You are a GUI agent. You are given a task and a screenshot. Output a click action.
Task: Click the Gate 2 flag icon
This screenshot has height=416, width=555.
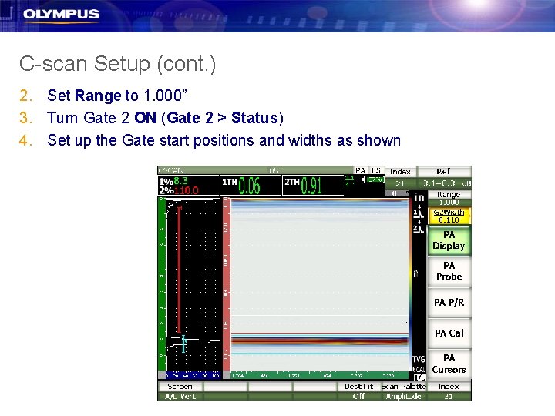pos(419,229)
